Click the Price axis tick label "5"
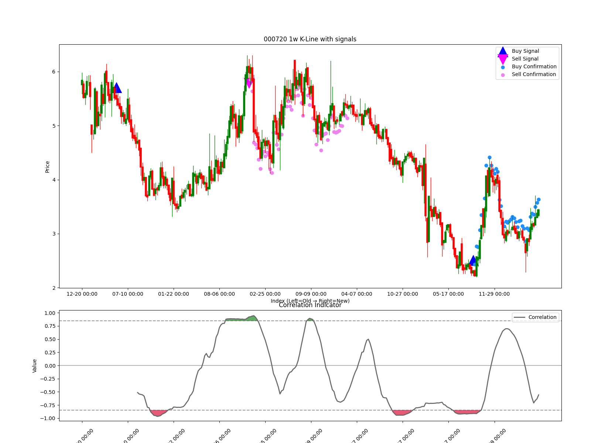This screenshot has width=591, height=443. coord(54,126)
